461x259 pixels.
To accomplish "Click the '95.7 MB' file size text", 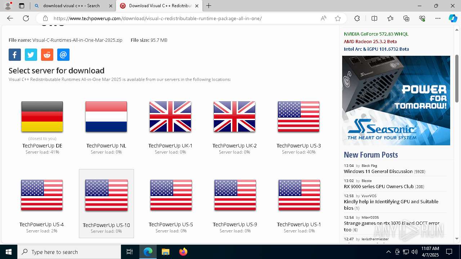I will (159, 40).
